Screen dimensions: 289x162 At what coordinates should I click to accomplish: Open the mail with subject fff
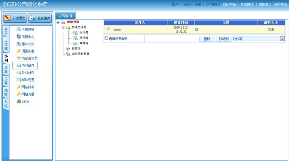(x=196, y=30)
